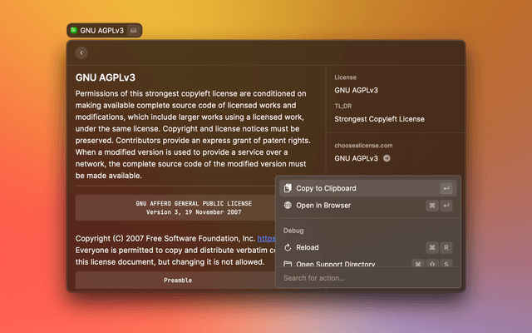Image resolution: width=532 pixels, height=333 pixels.
Task: Open the choosealicense.com GNU AGPLv3 link
Action: coord(356,158)
